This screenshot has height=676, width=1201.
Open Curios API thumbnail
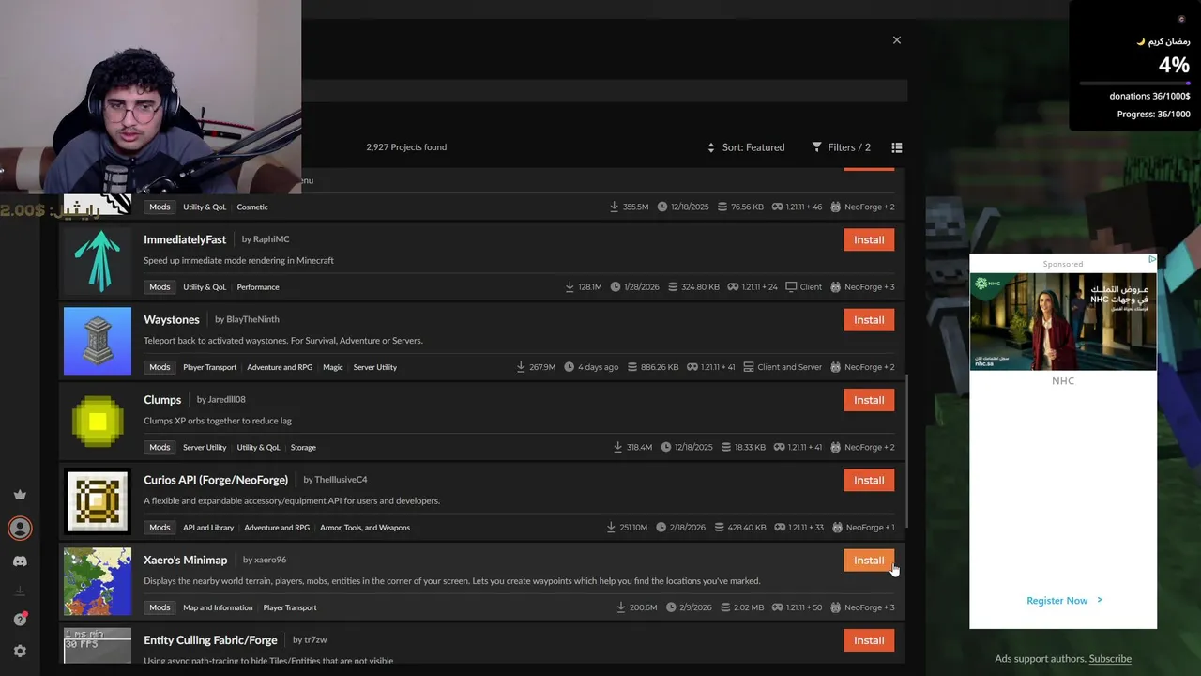[x=98, y=501]
